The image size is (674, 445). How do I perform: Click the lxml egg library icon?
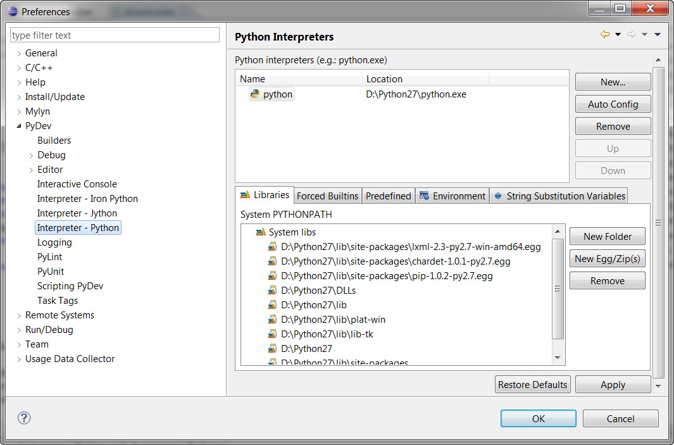(272, 247)
